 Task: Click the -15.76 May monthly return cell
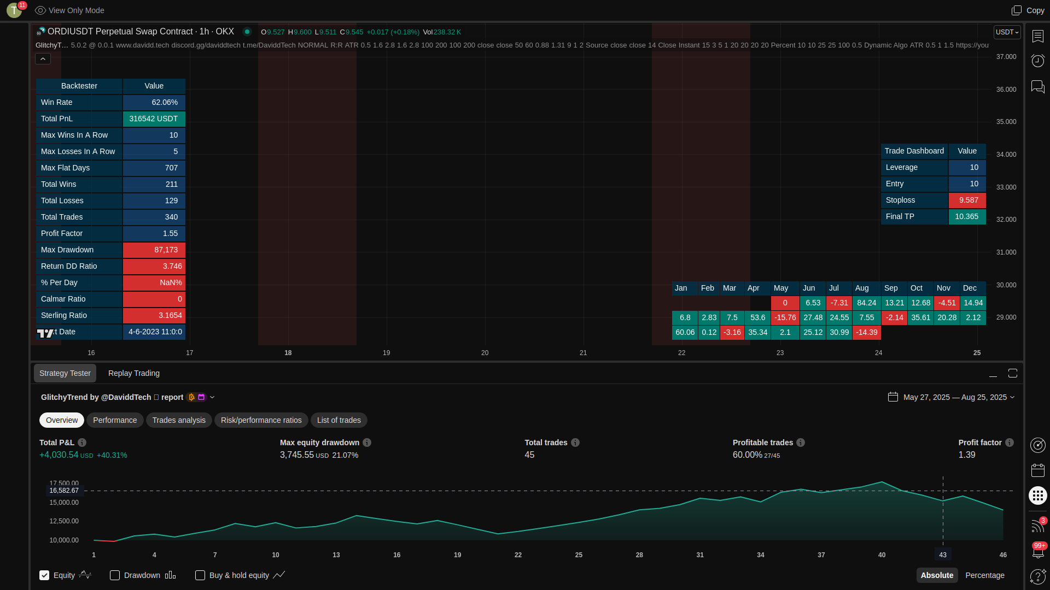tap(785, 317)
